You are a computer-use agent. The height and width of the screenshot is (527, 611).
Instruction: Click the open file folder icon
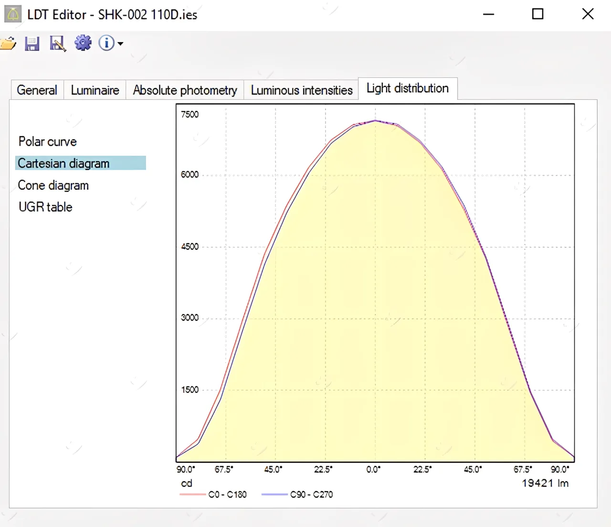tap(8, 43)
